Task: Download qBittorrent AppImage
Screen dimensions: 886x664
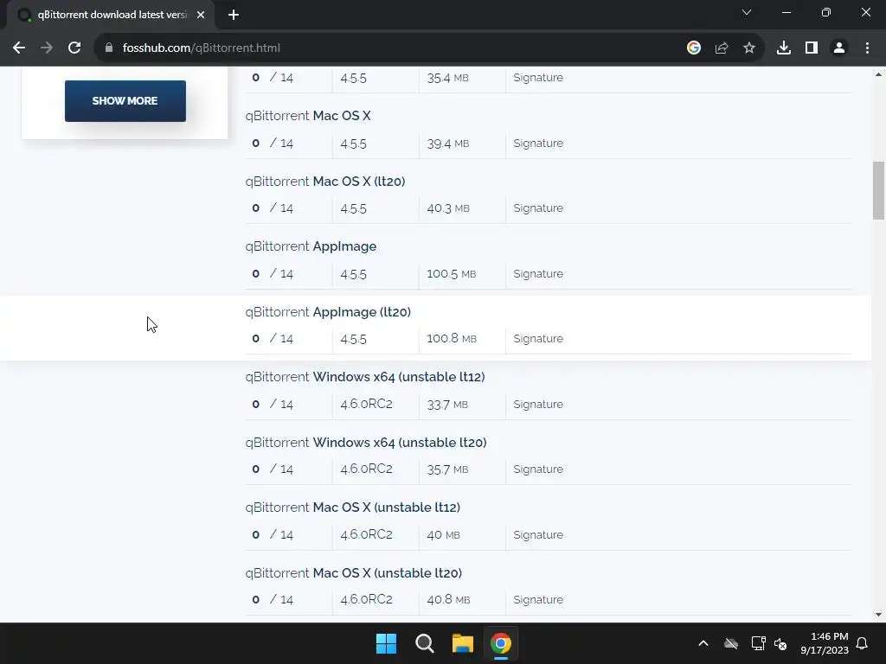Action: (x=311, y=246)
